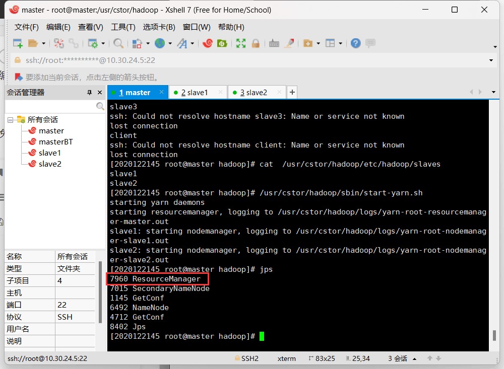Click the lock screen padlock icon
This screenshot has width=504, height=369.
click(256, 44)
